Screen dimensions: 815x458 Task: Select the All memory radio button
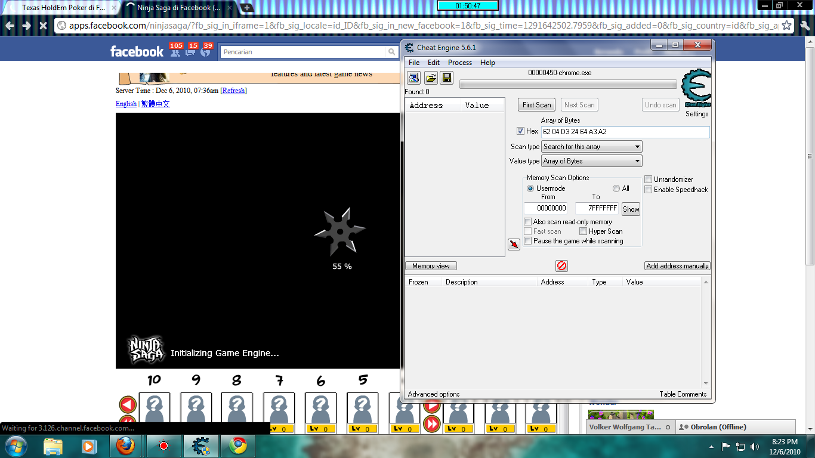coord(616,188)
